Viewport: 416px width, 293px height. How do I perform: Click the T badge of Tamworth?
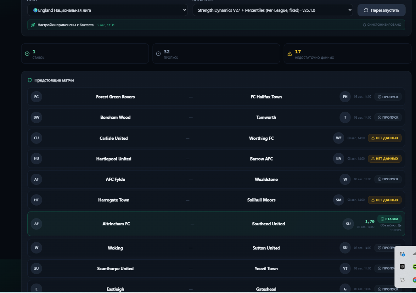coord(345,117)
